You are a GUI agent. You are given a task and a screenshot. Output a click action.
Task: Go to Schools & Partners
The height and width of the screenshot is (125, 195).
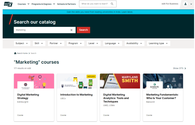click(x=66, y=4)
